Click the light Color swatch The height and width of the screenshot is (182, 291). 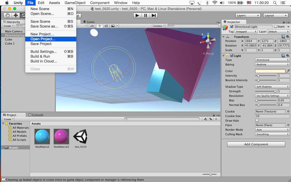coord(270,71)
